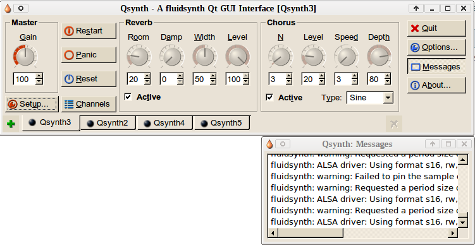Decrease Master Gain with down arrow

[x=39, y=82]
